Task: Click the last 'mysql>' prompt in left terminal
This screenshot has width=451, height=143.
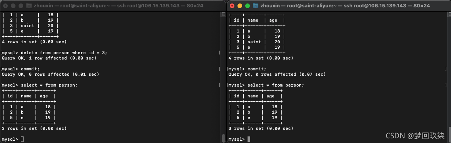Action: (x=10, y=139)
